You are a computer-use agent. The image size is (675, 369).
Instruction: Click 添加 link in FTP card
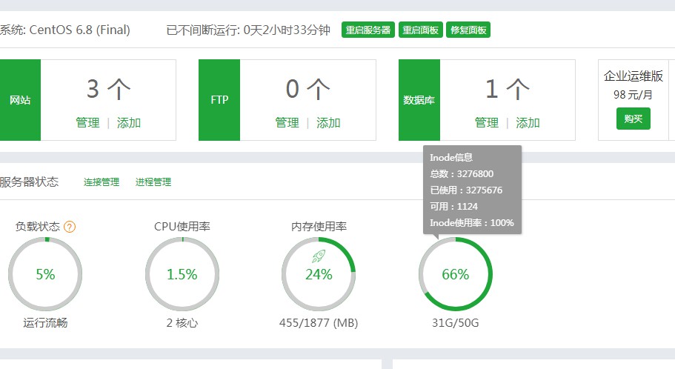click(x=328, y=123)
